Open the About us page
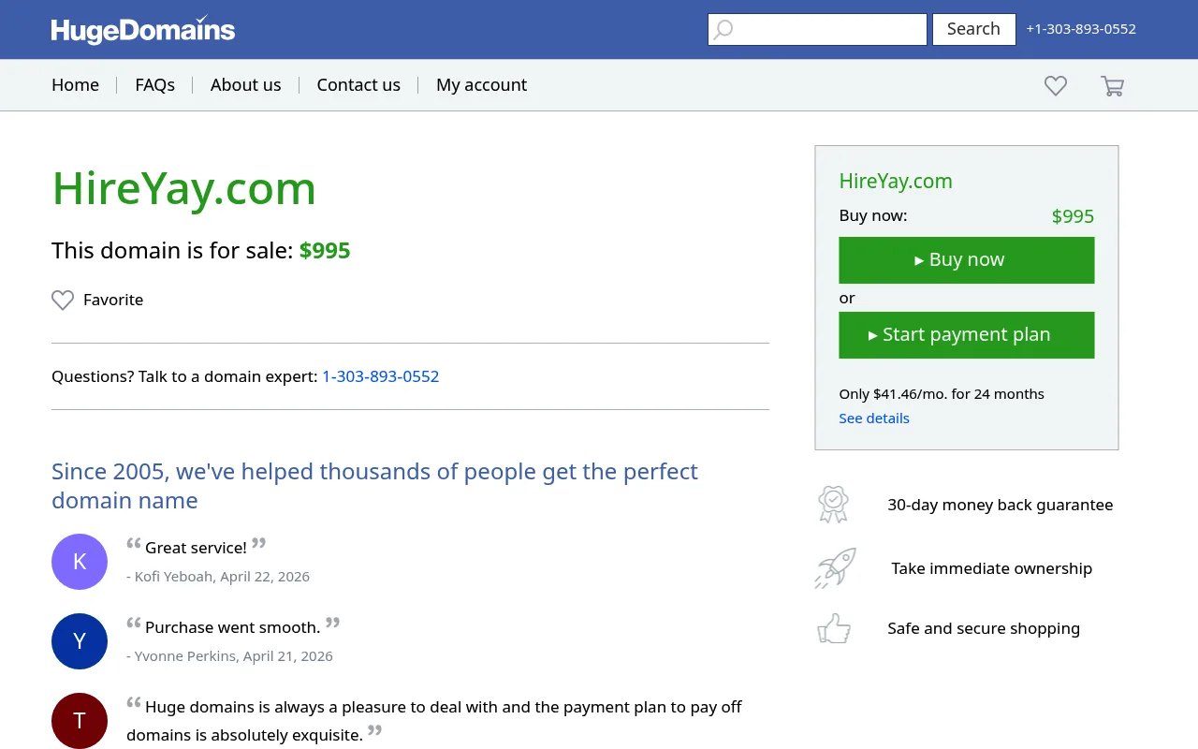The image size is (1198, 749). tap(245, 85)
